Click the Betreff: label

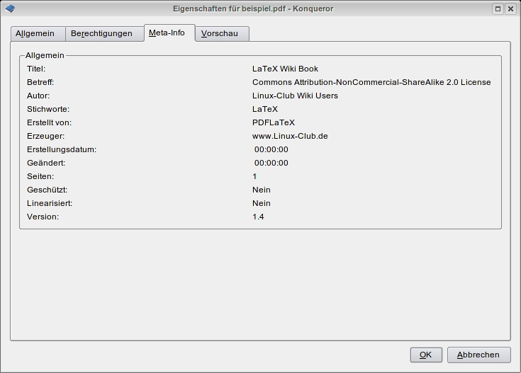pyautogui.click(x=40, y=82)
